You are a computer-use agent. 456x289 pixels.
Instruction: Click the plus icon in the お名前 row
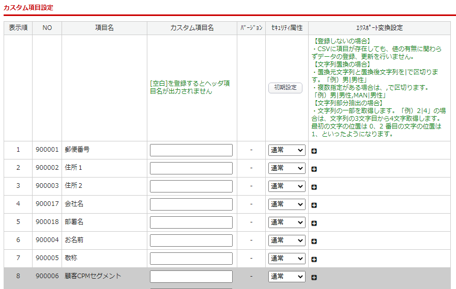click(x=314, y=241)
